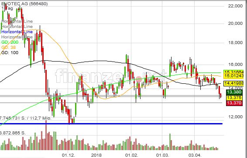The image size is (247, 158).
Task: Select the 20,000 price axis label
Action: pyautogui.click(x=235, y=24)
